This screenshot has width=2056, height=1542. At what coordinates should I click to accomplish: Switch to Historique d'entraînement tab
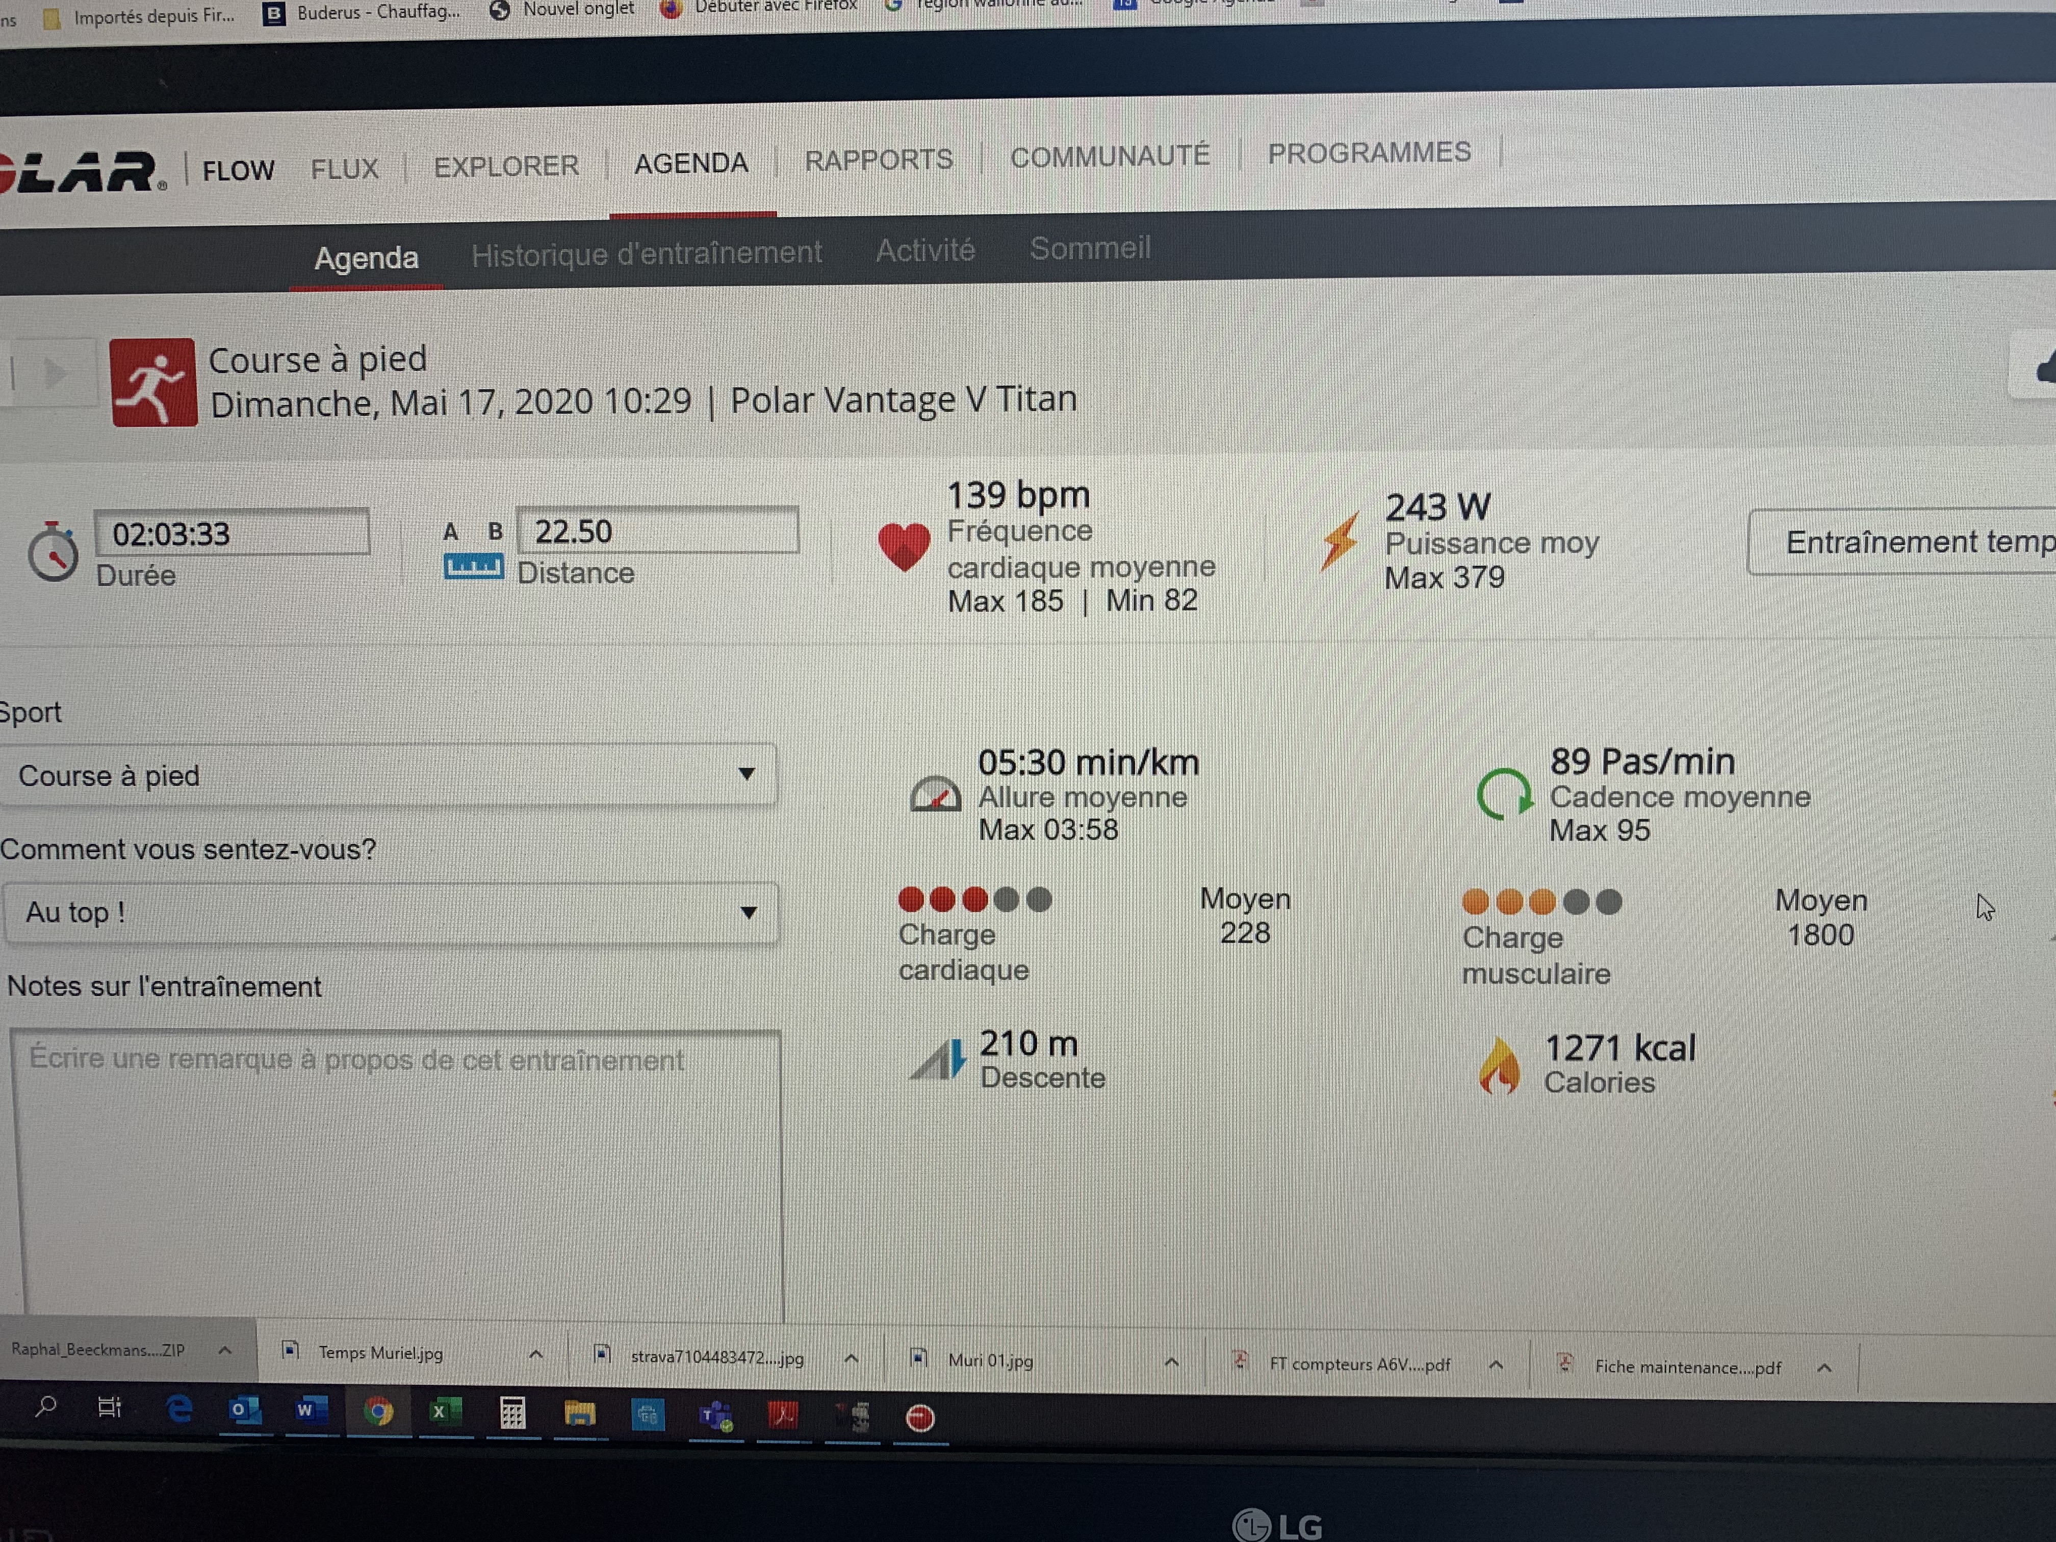click(646, 253)
